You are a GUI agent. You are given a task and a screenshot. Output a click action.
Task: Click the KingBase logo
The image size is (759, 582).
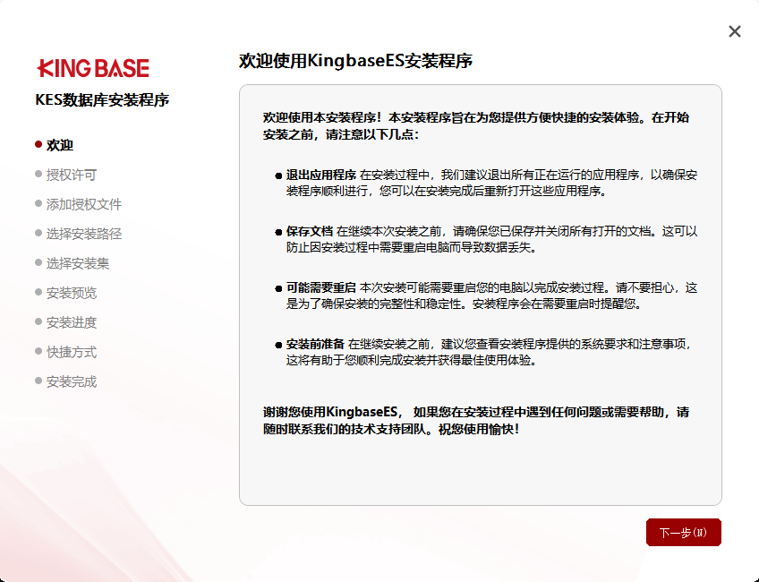click(91, 67)
